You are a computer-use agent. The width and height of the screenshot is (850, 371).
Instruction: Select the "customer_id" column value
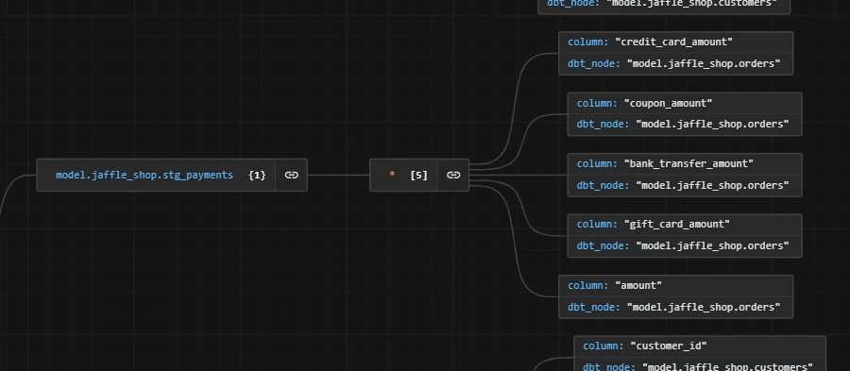[669, 346]
